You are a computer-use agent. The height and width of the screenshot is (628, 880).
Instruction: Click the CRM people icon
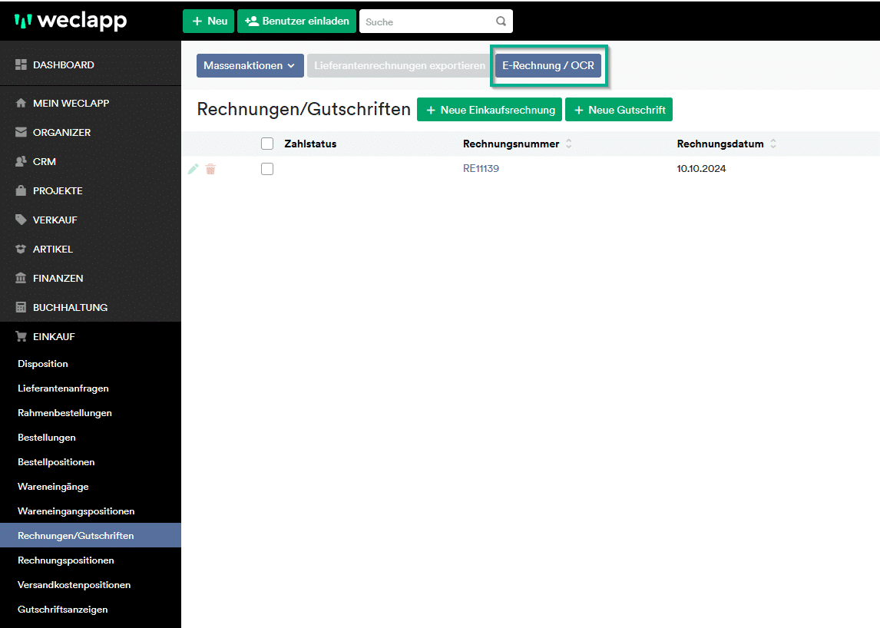click(x=21, y=162)
